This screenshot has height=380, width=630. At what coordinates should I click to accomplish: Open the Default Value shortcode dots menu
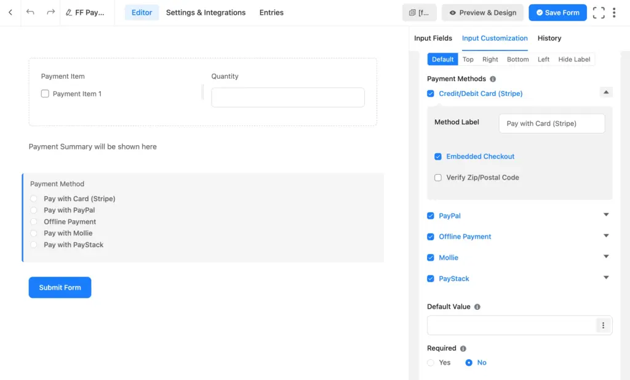[x=603, y=325]
